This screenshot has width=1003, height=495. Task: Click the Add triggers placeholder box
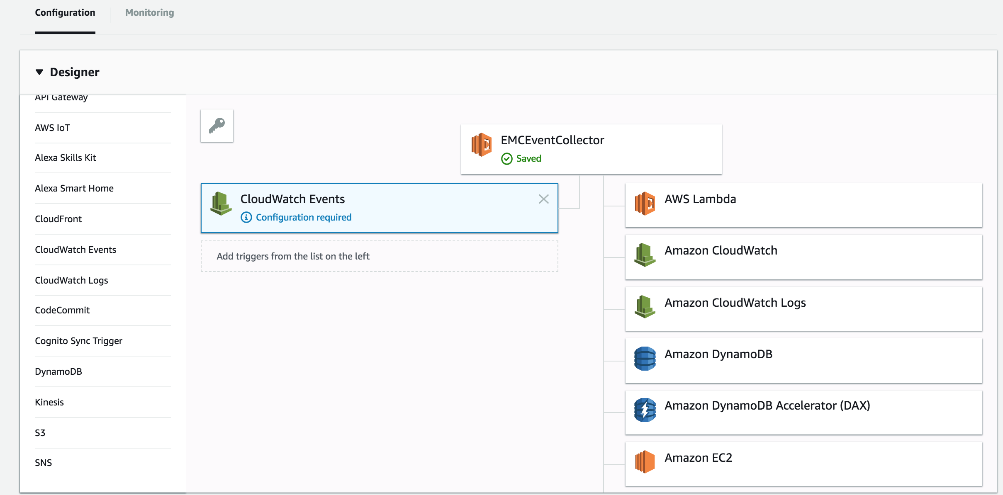coord(380,256)
